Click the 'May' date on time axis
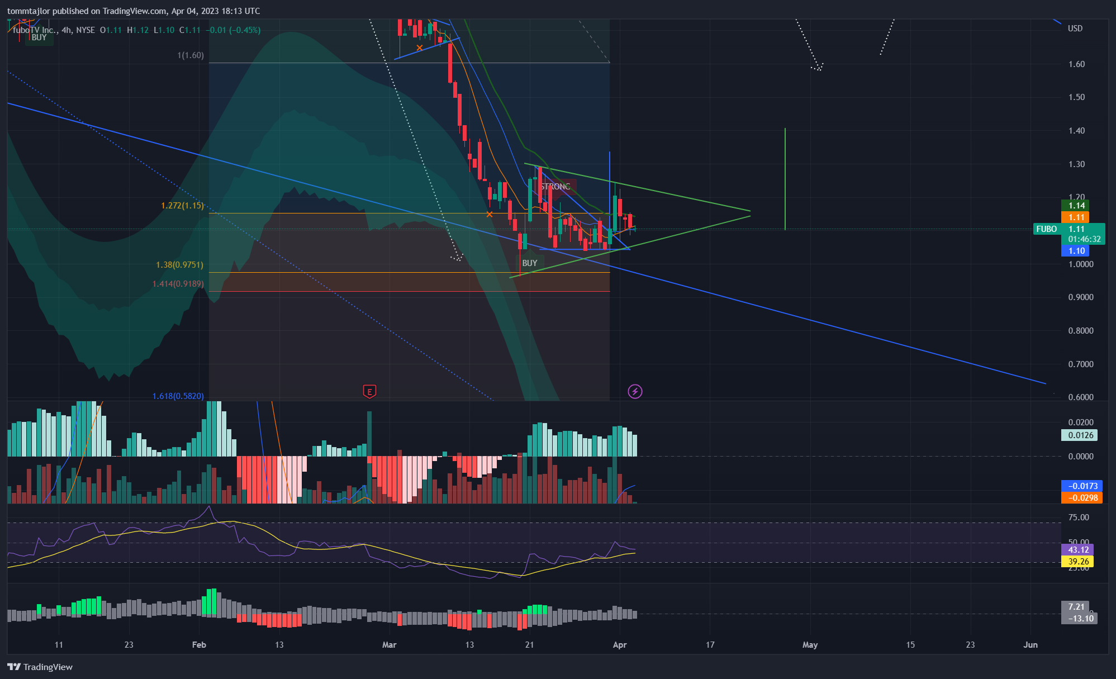Screen dimensions: 1116x679 (x=810, y=645)
